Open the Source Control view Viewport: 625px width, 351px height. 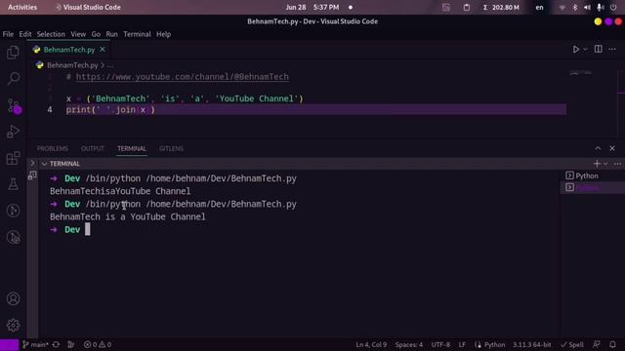(14, 106)
